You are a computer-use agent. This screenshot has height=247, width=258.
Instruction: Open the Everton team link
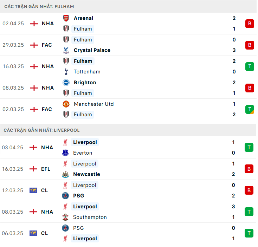[83, 153]
